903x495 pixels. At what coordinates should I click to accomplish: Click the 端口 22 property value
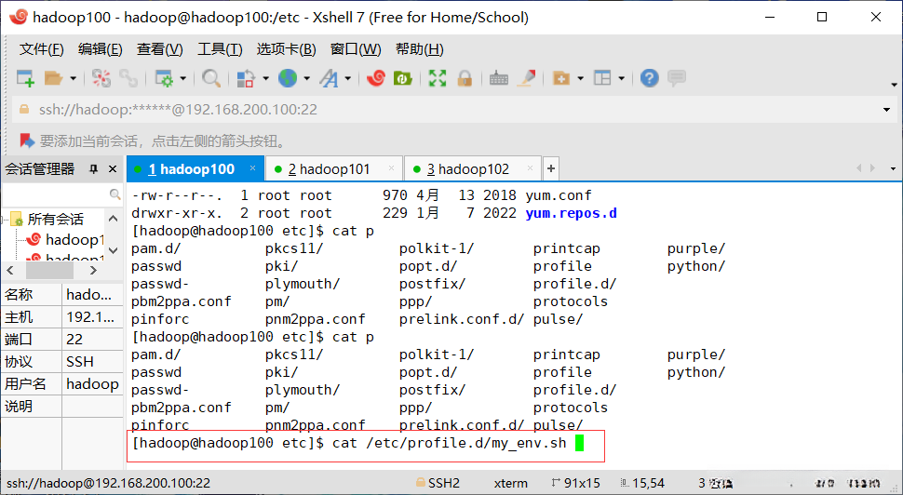[92, 339]
